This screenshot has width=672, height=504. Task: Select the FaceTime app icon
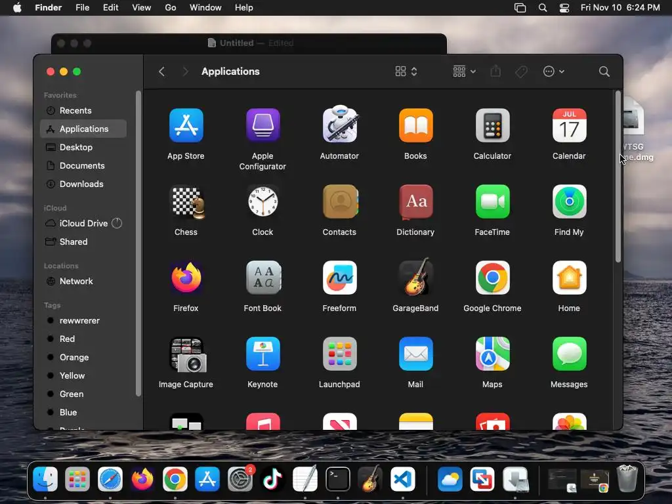coord(492,201)
